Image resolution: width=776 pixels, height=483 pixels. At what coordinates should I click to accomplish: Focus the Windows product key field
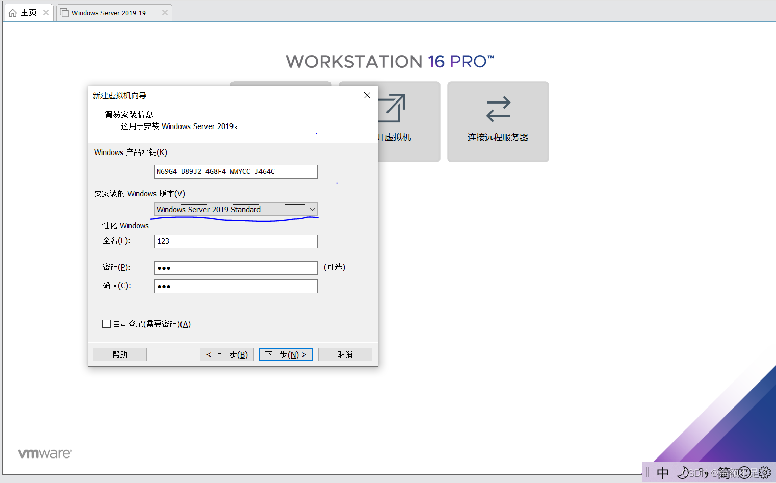pos(236,171)
